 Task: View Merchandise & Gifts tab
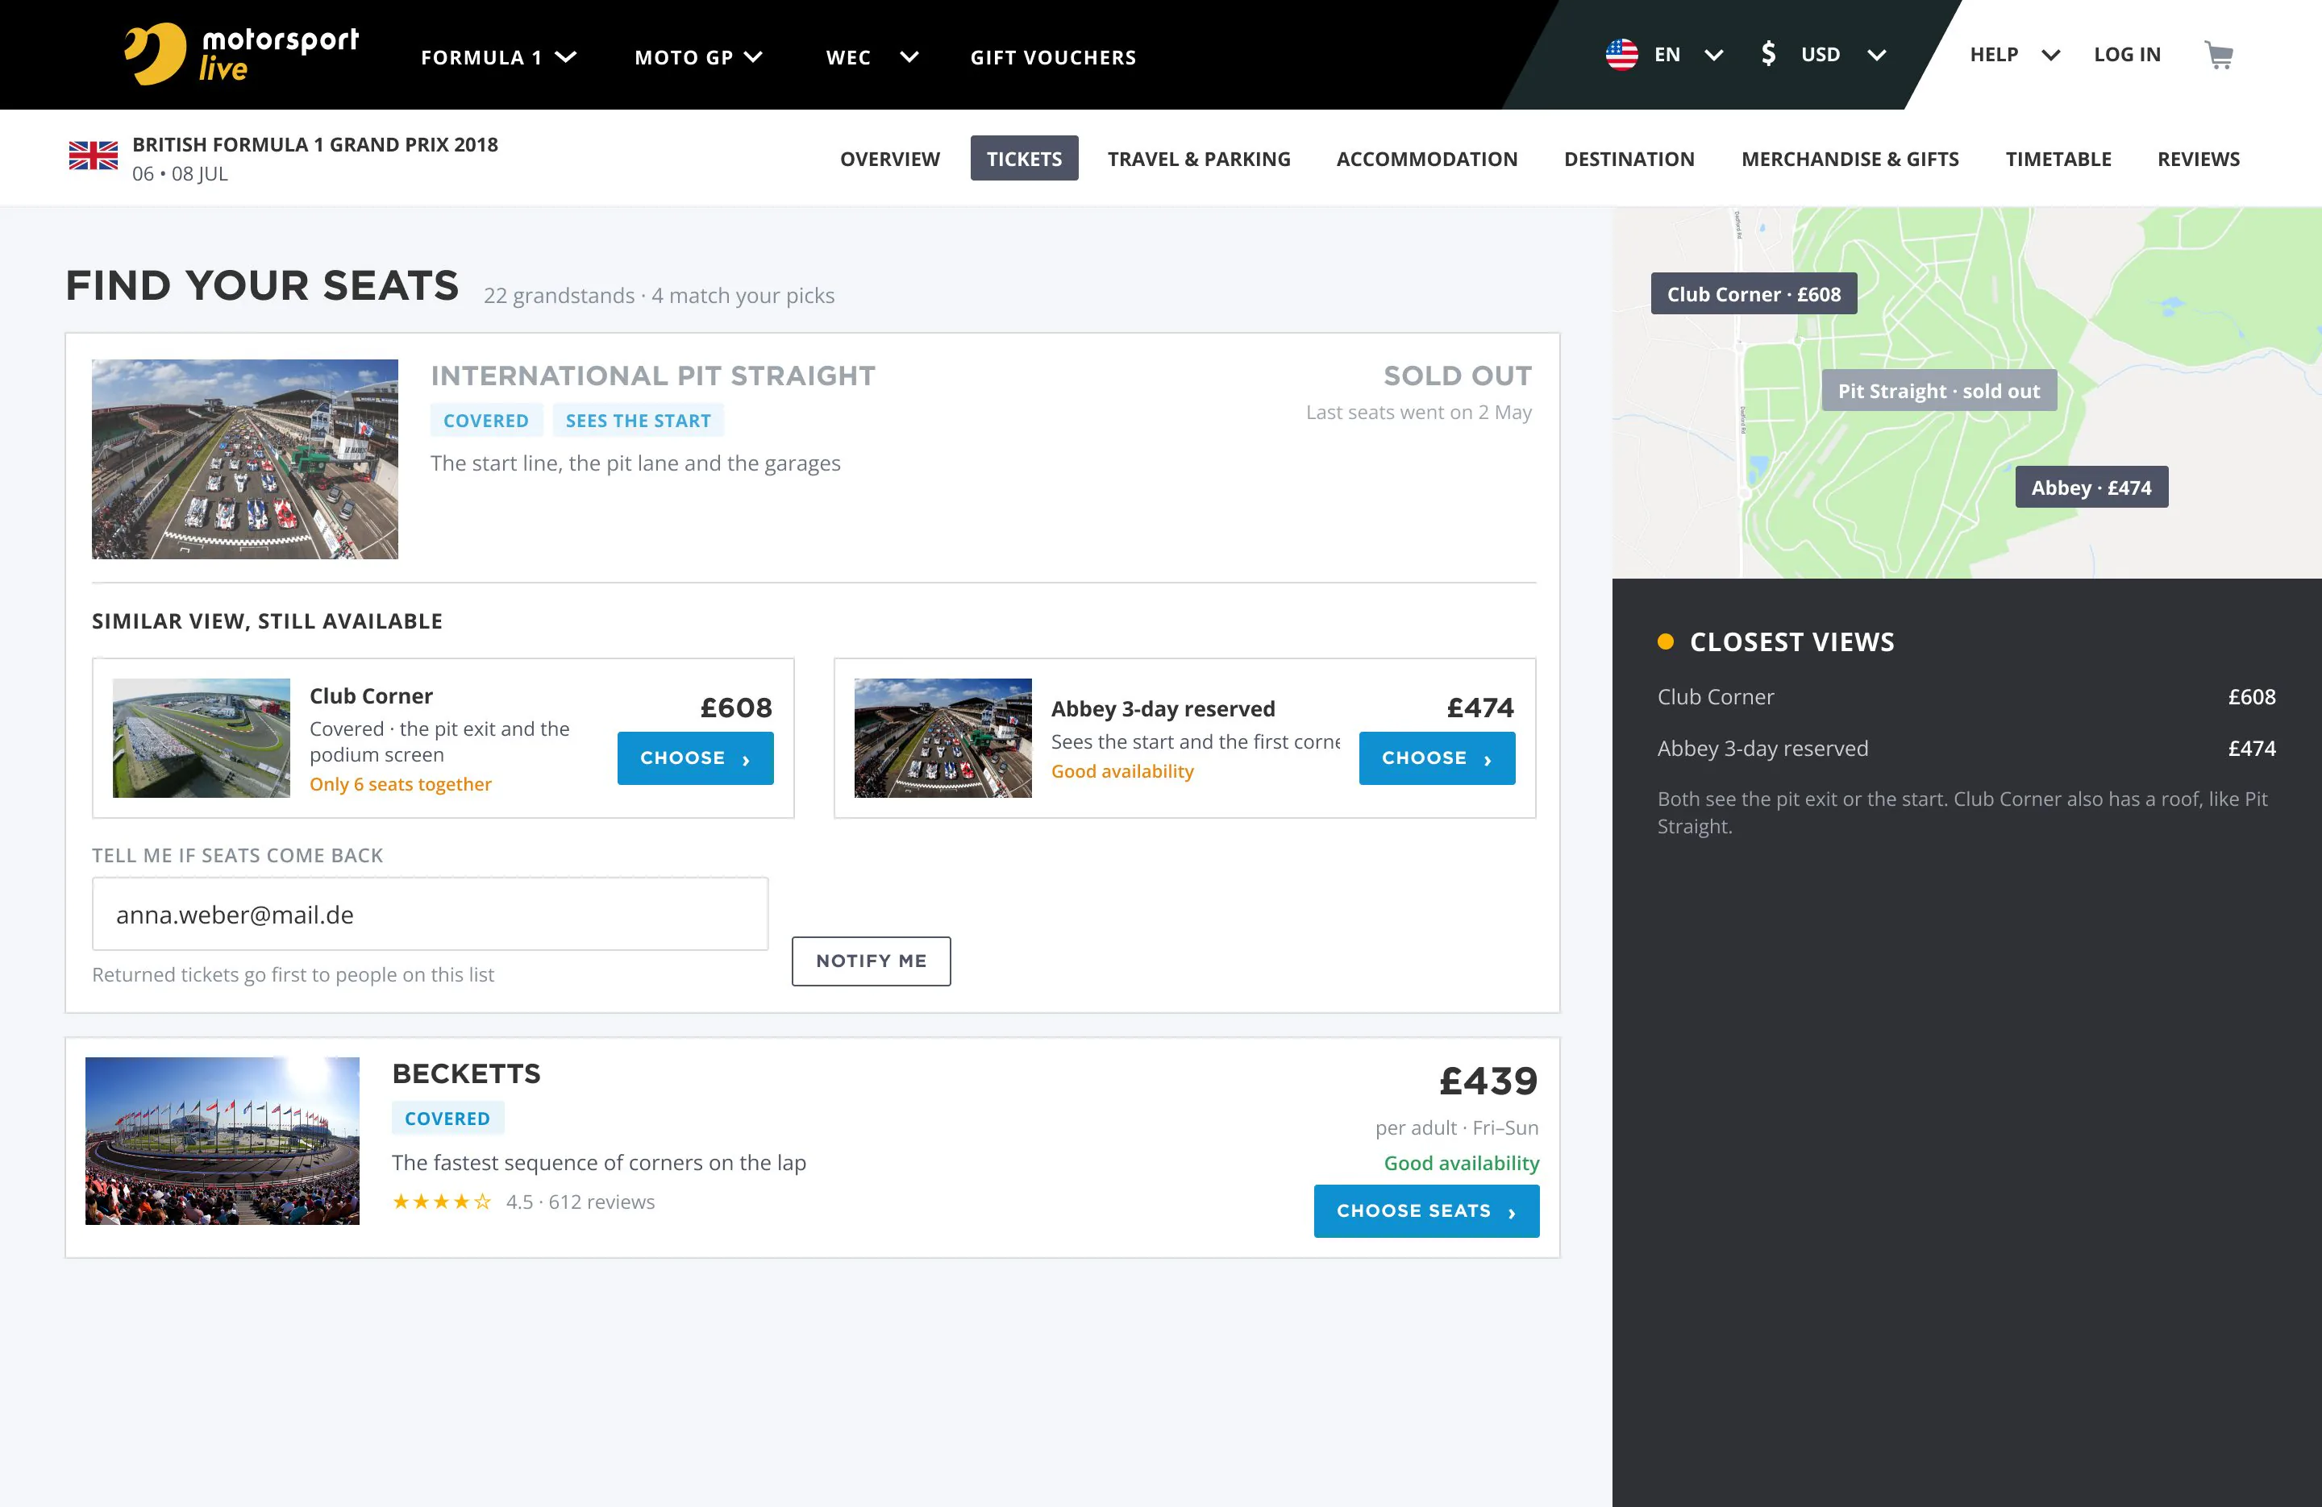[1850, 159]
